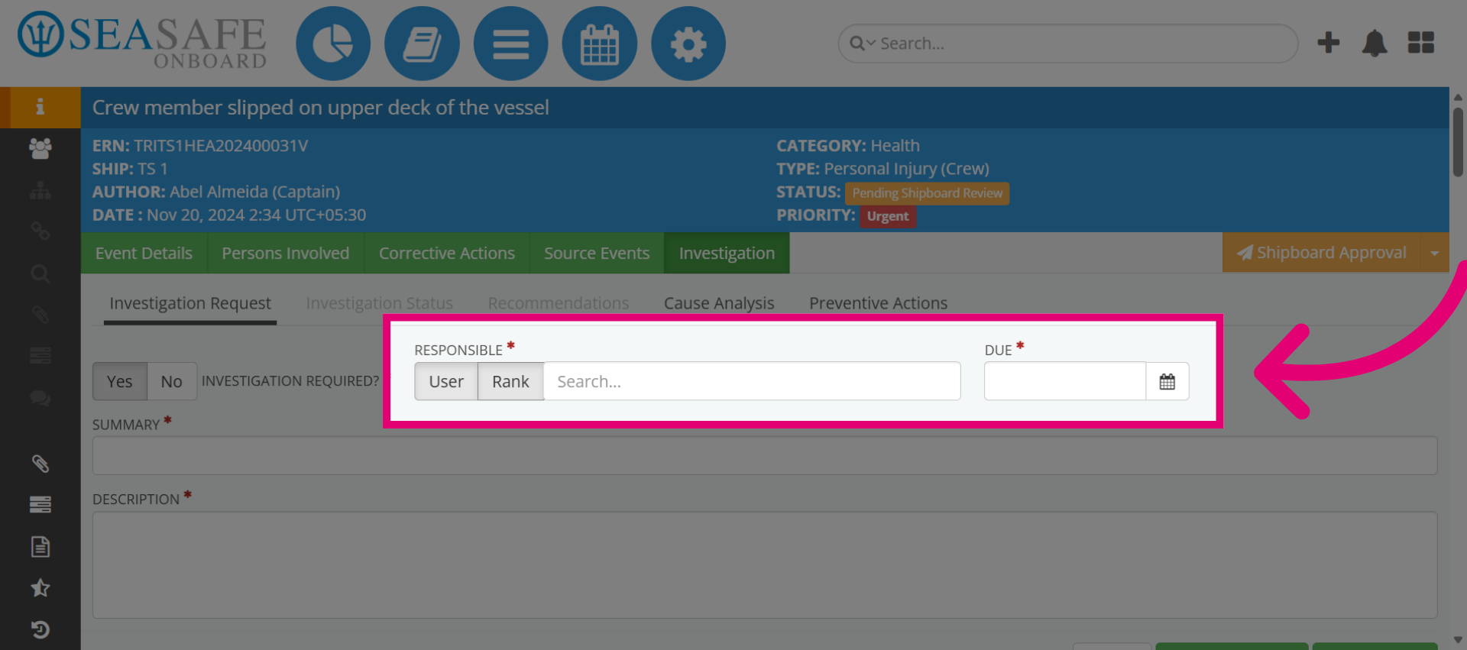Screen dimensions: 1467x650
Task: Open the magnifier search sidebar icon
Action: pyautogui.click(x=40, y=273)
